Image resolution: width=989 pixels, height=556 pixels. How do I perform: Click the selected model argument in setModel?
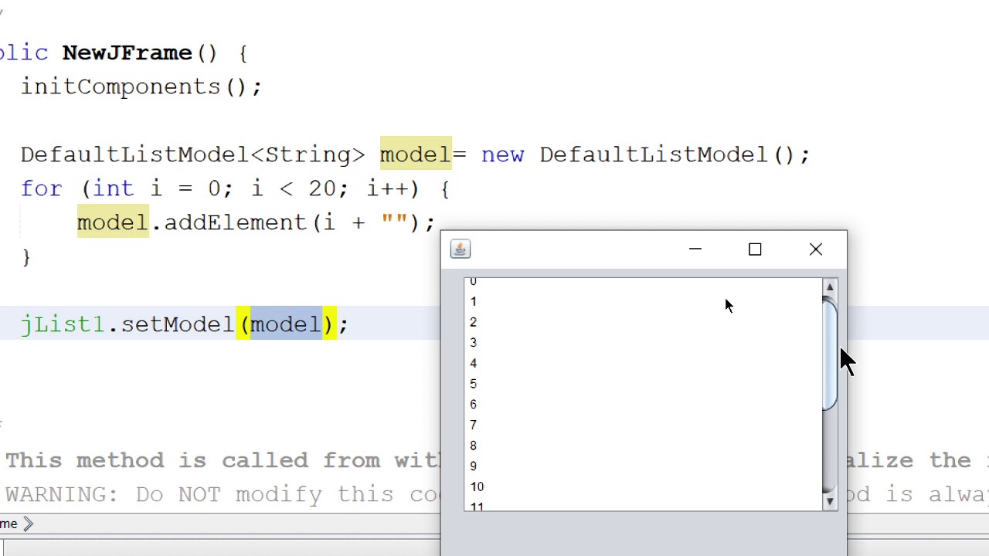(x=285, y=324)
